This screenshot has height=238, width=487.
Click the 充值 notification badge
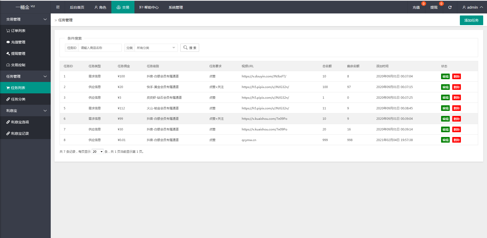[x=424, y=4]
